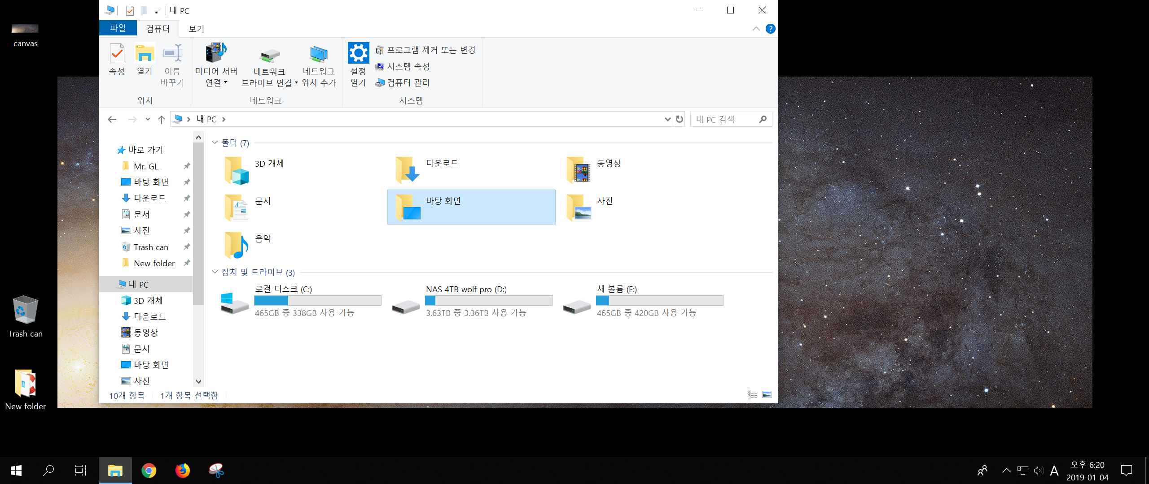Image resolution: width=1149 pixels, height=484 pixels.
Task: Click the 열기 (Open) ribbon icon
Action: point(145,60)
